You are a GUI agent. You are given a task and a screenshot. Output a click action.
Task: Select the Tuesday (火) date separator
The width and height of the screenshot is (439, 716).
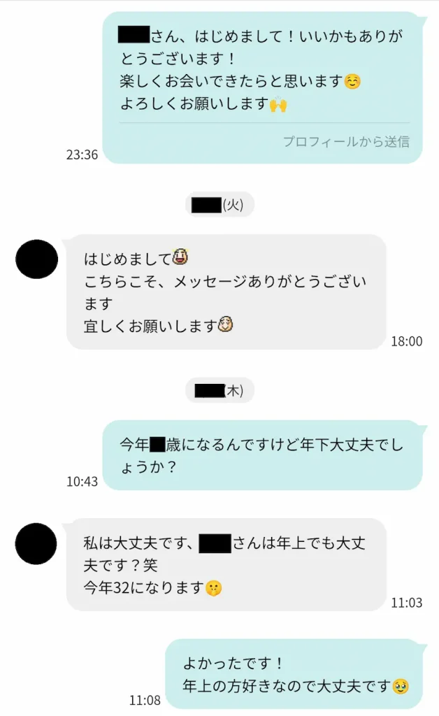(219, 205)
